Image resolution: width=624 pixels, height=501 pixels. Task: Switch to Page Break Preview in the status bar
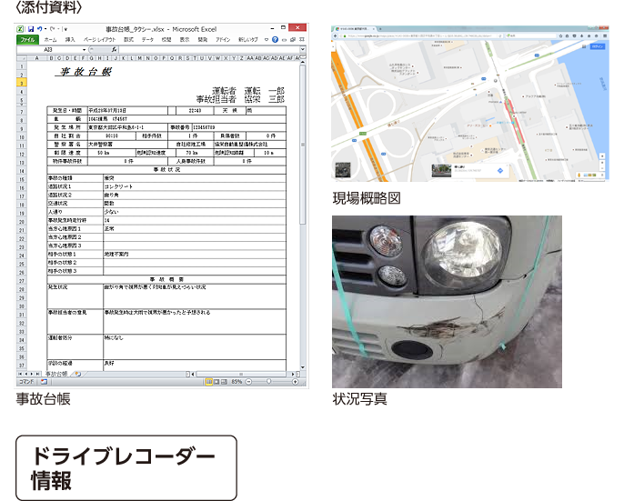point(224,382)
